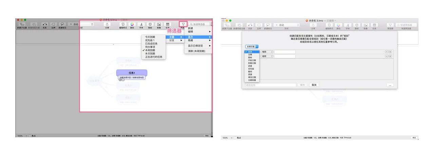
Task: Click the 任务 task icon in right window
Action: pyautogui.click(x=374, y=25)
